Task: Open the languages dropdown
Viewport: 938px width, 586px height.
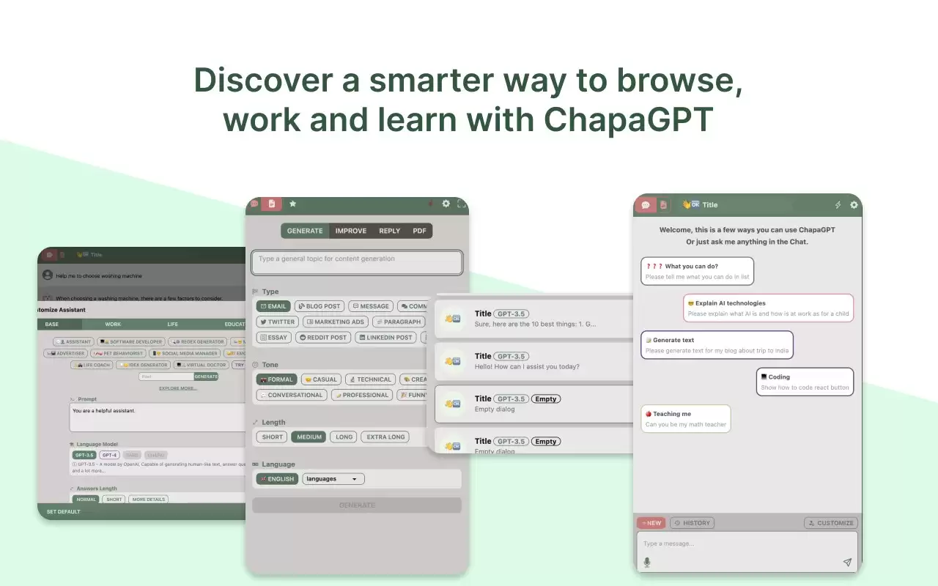Action: pos(333,479)
